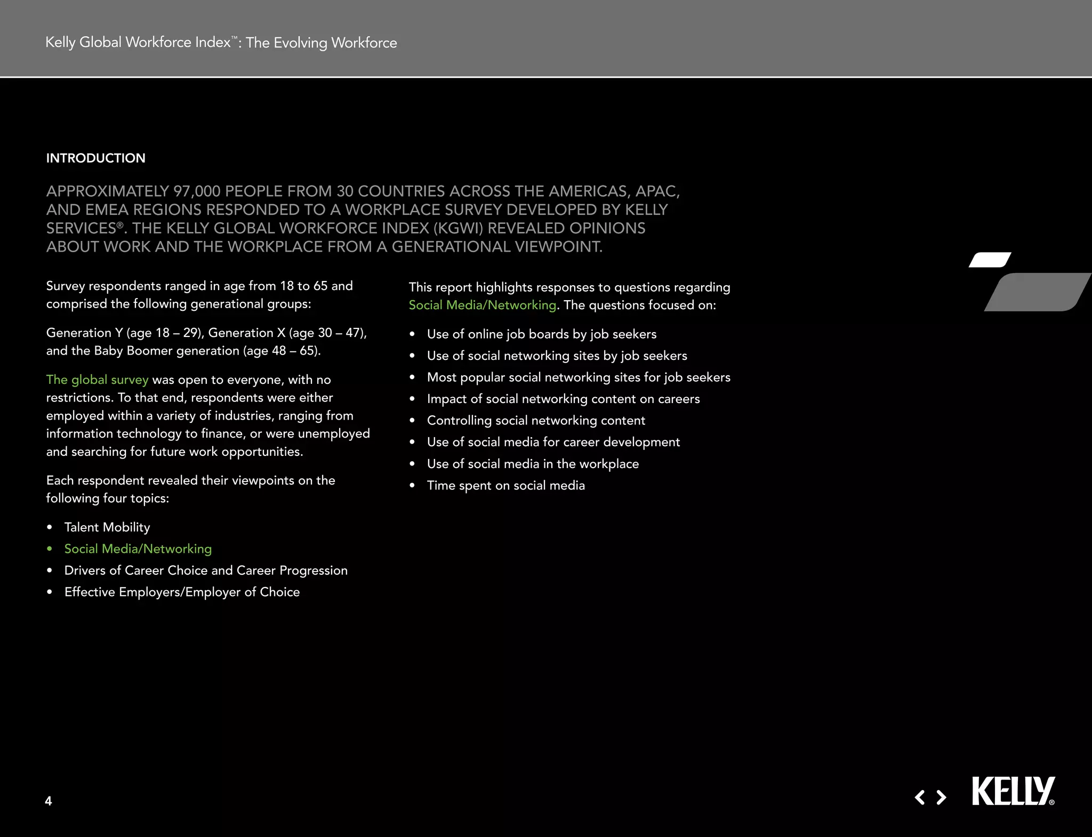The height and width of the screenshot is (837, 1092).
Task: Click Drivers of Career Choice bullet item
Action: [206, 570]
